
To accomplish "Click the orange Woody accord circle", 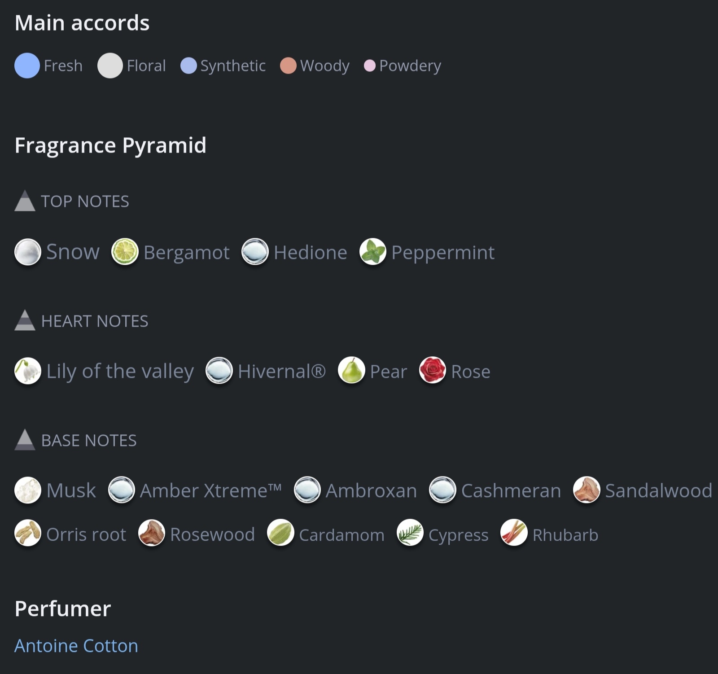I will tap(288, 66).
